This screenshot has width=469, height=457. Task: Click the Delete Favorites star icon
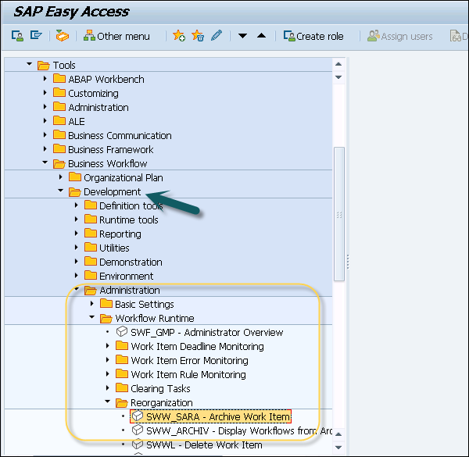coord(198,36)
